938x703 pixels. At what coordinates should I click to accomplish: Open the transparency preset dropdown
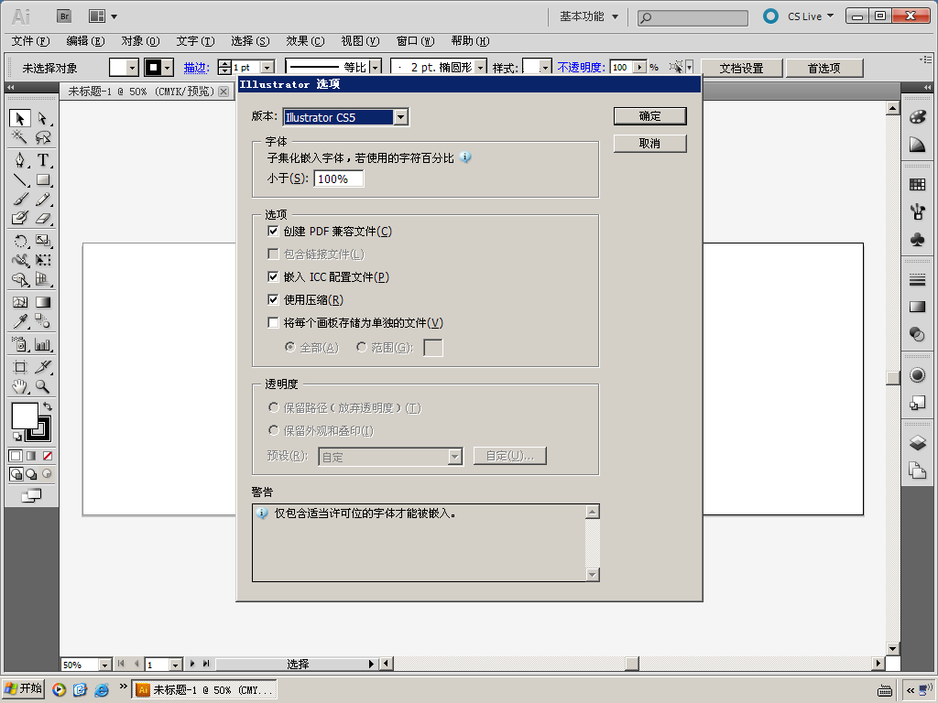455,457
